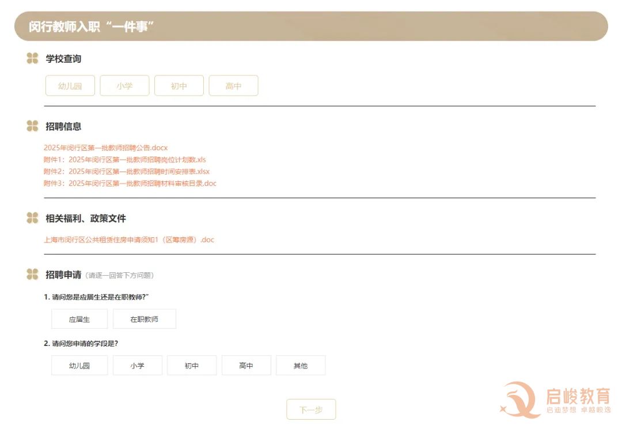
Task: Choose 高中 for applied school stage question
Action: 246,366
